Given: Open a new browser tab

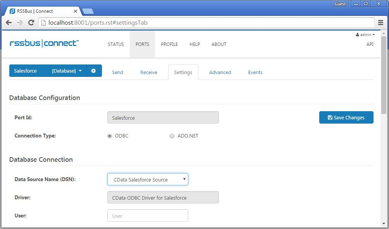Looking at the screenshot, I should click(x=88, y=11).
